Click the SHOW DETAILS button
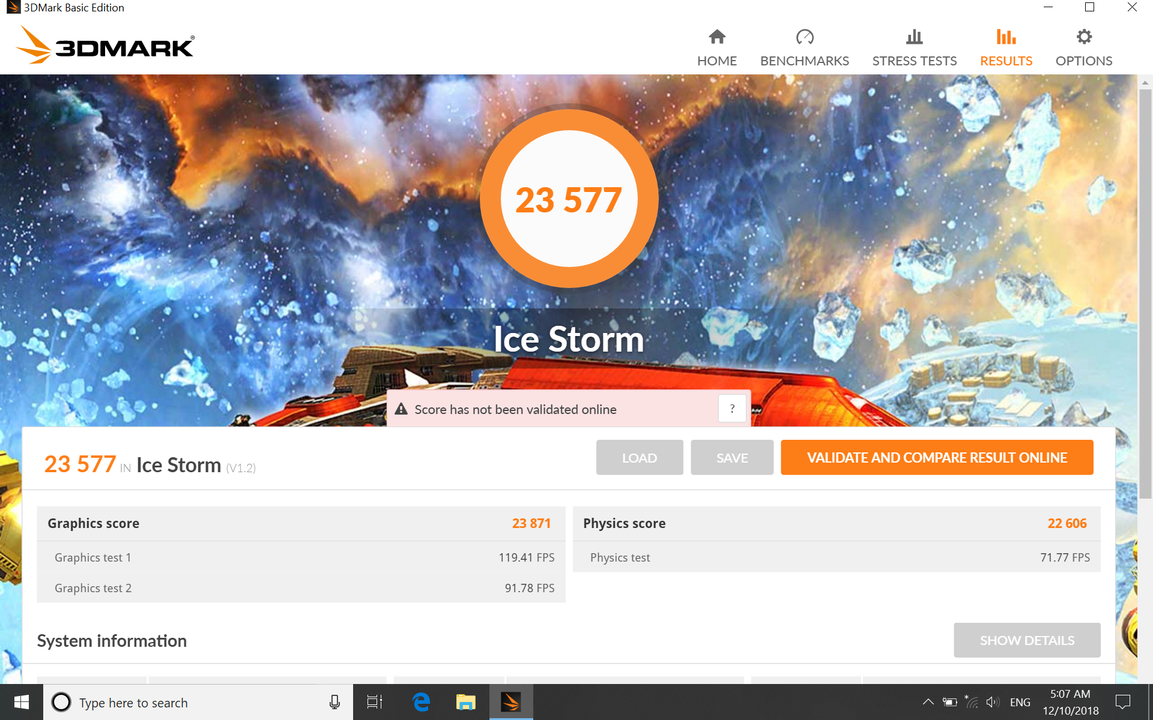Viewport: 1153px width, 720px height. (x=1027, y=640)
